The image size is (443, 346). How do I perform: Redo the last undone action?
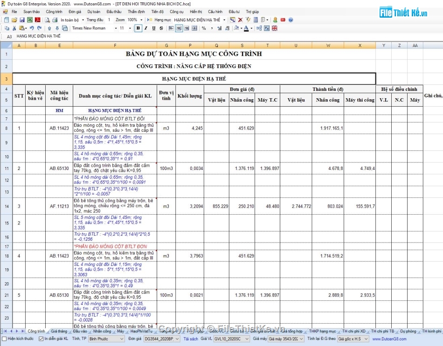[x=39, y=28]
